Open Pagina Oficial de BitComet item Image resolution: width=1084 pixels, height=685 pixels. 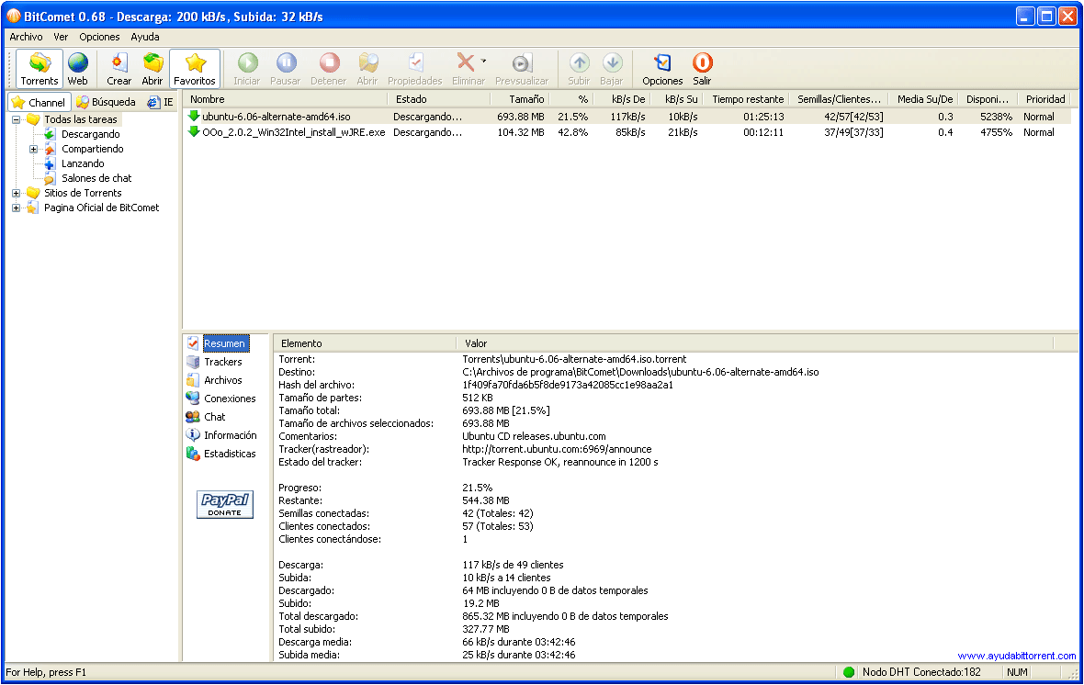coord(102,208)
